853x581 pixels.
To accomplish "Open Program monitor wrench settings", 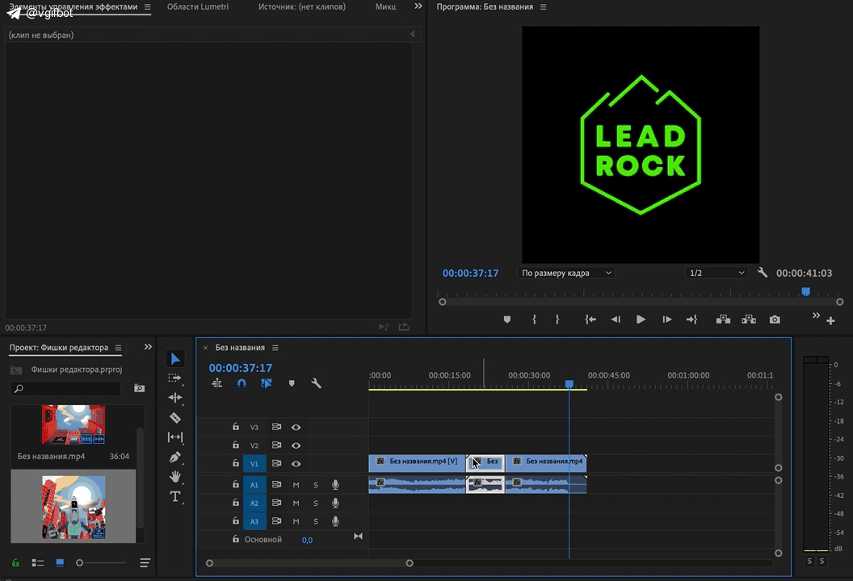I will pos(763,273).
